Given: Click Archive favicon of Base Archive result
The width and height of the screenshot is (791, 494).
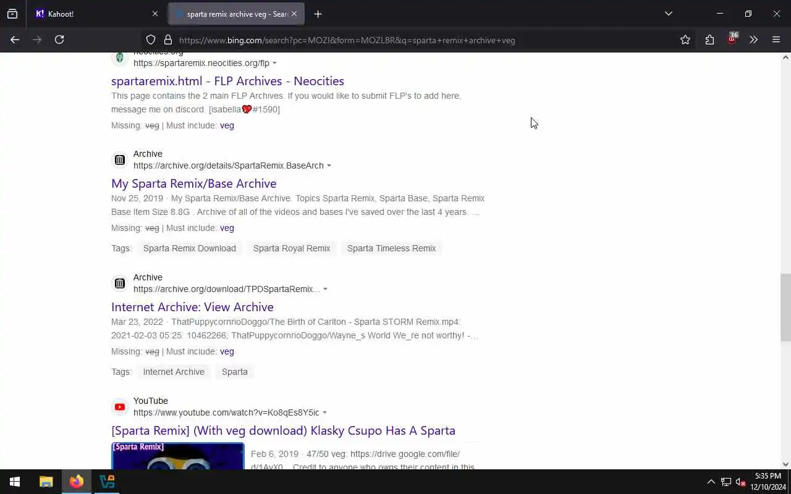Looking at the screenshot, I should (x=119, y=160).
